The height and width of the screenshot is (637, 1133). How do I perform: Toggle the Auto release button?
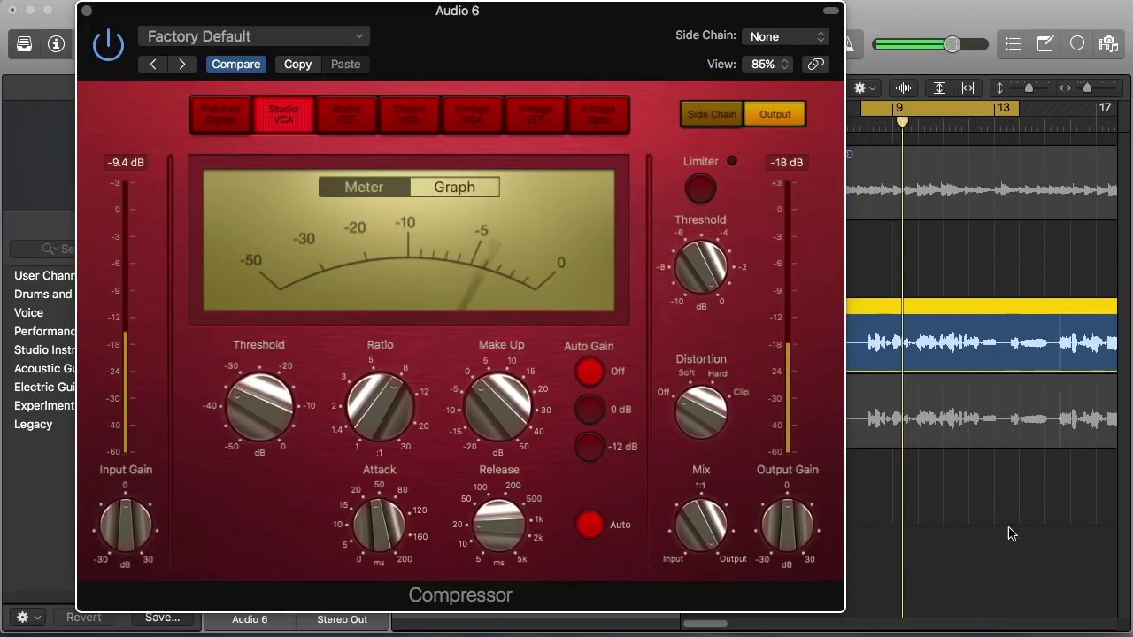pos(590,525)
